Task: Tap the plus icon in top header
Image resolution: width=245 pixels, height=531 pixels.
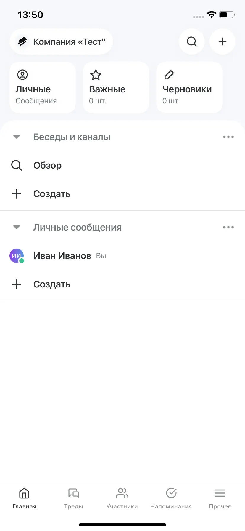Action: coord(222,41)
